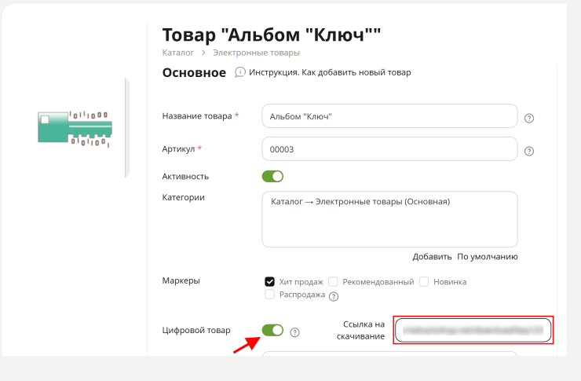Viewport: 581px width, 381px height.
Task: Toggle the Активность switch
Action: (272, 177)
